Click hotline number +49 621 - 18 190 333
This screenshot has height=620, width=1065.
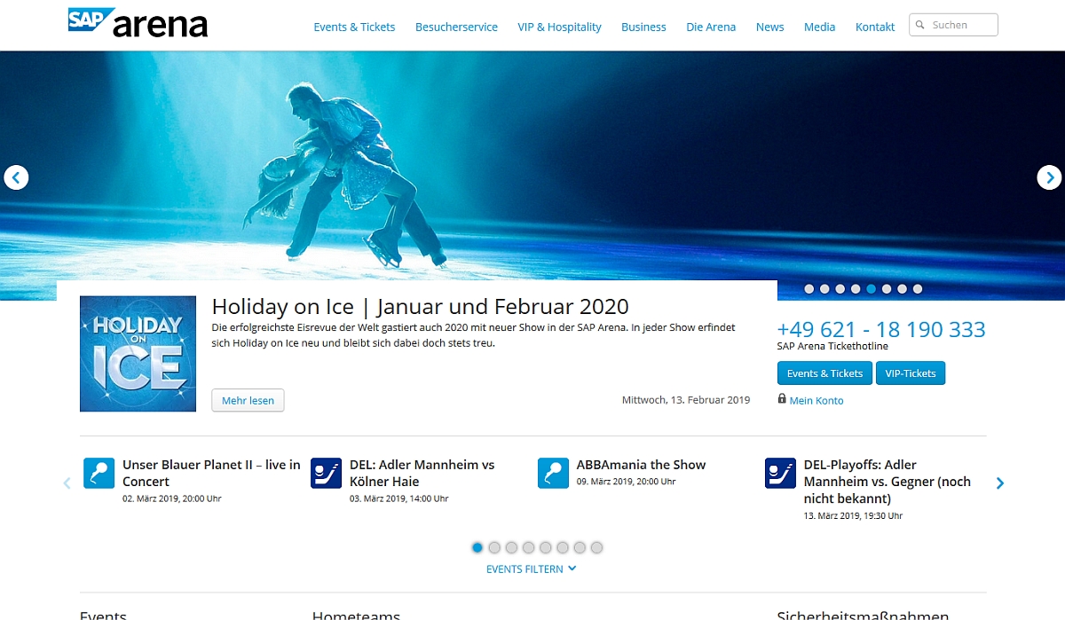[881, 329]
